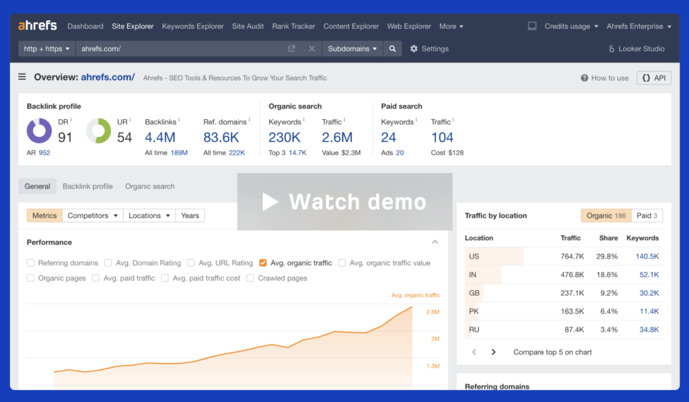The height and width of the screenshot is (402, 689).
Task: Open Dashboard in top navigation
Action: 85,26
